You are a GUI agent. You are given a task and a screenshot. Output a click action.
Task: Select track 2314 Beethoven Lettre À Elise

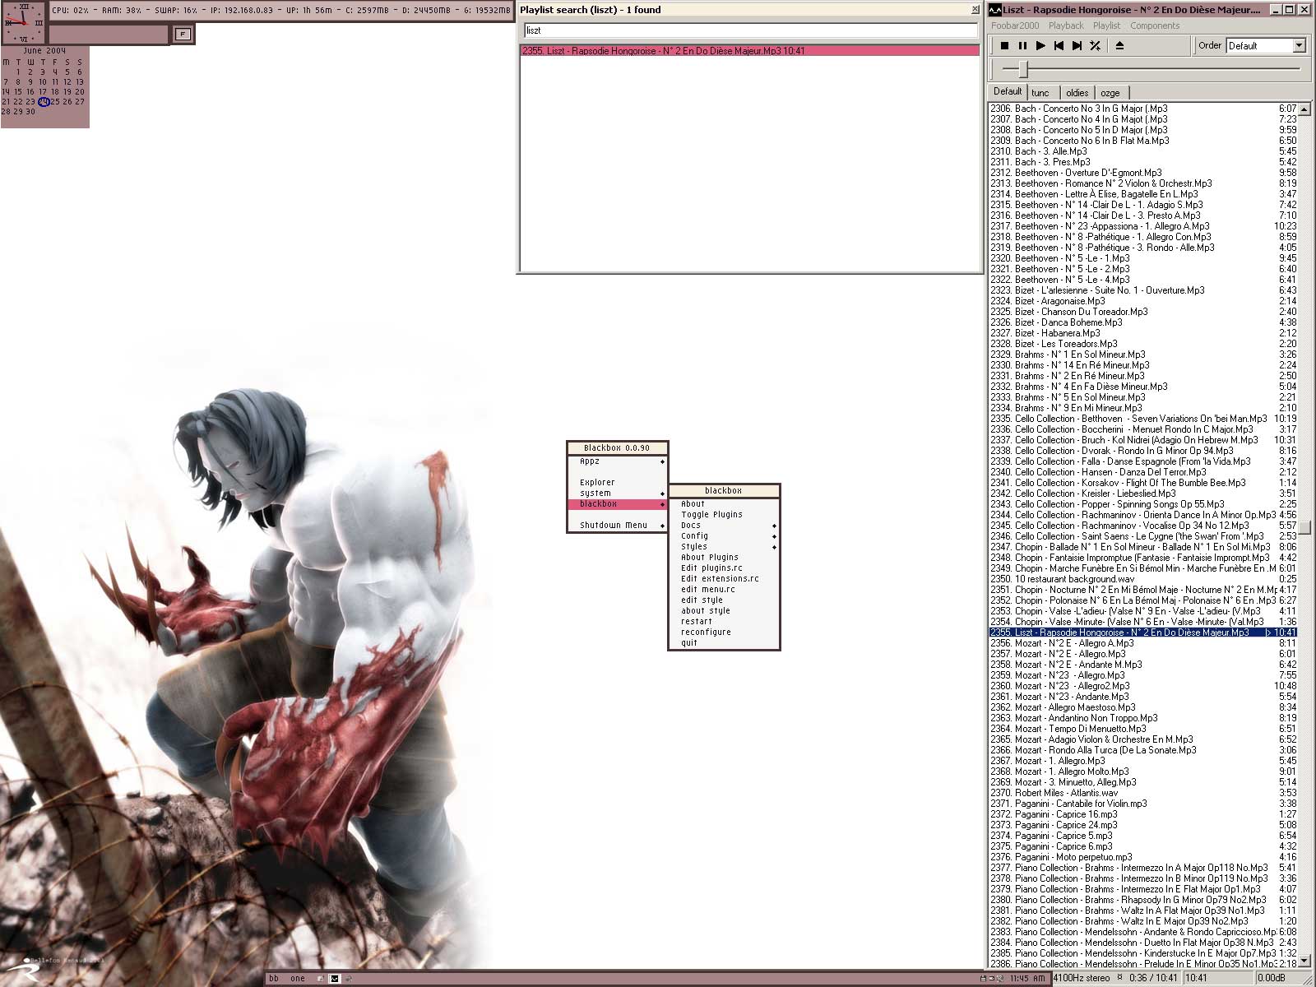[x=1143, y=194]
